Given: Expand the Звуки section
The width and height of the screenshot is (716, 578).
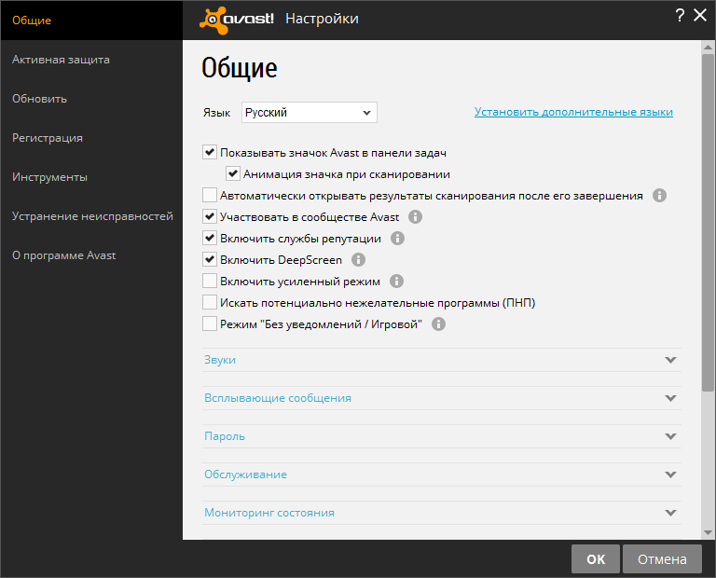Looking at the screenshot, I should (x=442, y=360).
